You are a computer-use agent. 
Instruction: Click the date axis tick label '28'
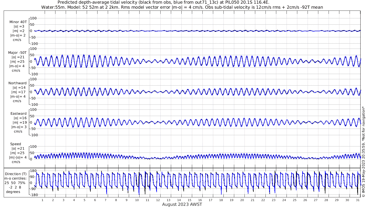(x=326, y=200)
